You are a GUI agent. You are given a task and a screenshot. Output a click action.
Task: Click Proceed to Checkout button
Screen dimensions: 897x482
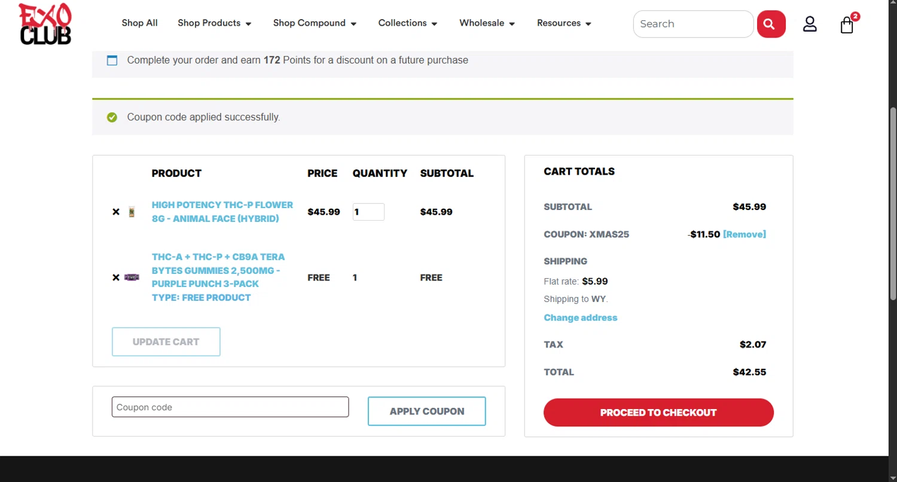658,413
